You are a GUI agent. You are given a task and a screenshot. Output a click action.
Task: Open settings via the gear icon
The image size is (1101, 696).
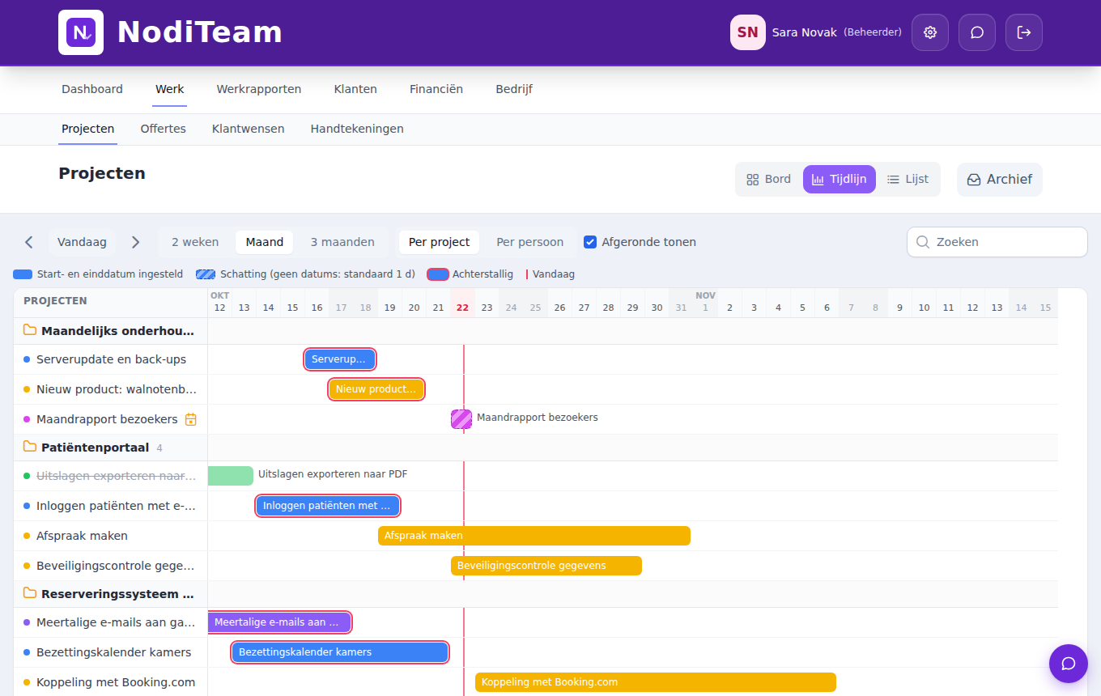click(x=930, y=32)
